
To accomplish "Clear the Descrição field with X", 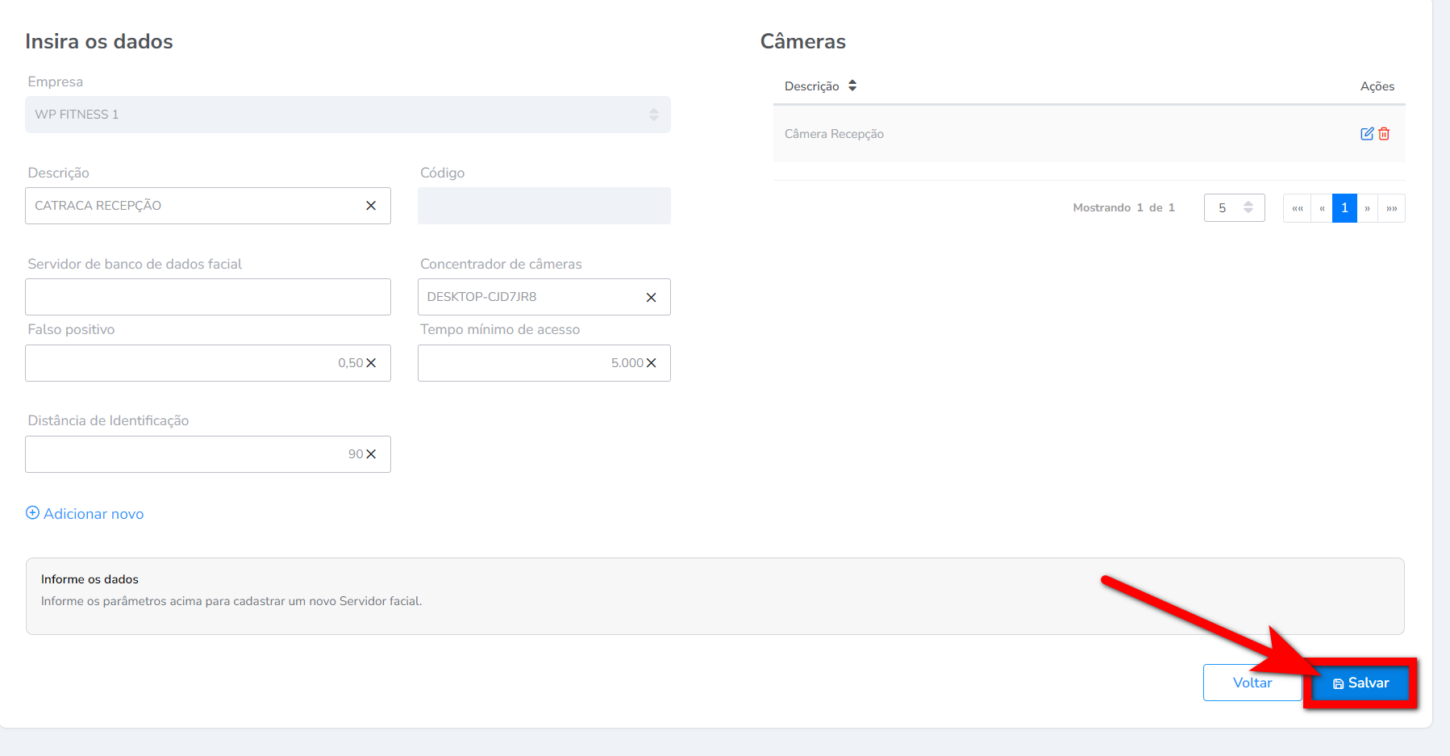I will pyautogui.click(x=371, y=206).
